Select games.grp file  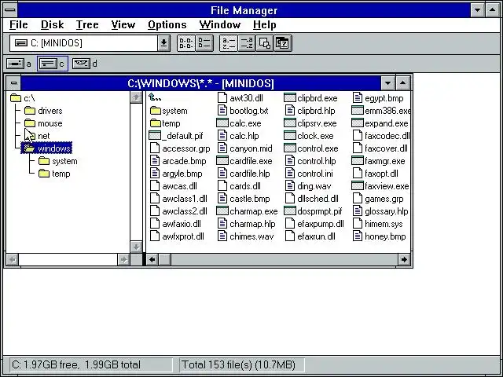378,199
